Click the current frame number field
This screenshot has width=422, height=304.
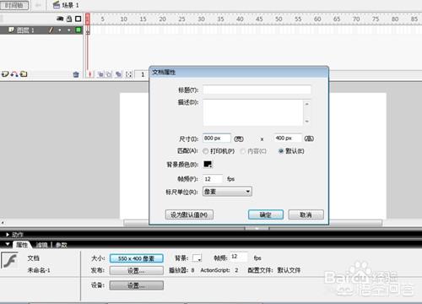(x=143, y=74)
